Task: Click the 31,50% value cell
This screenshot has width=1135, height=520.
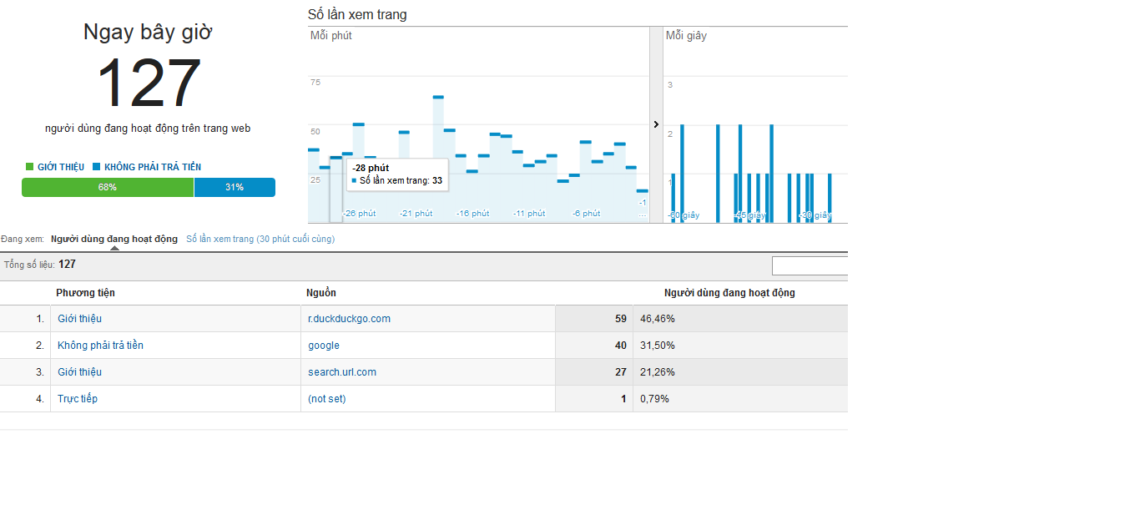Action: tap(740, 346)
